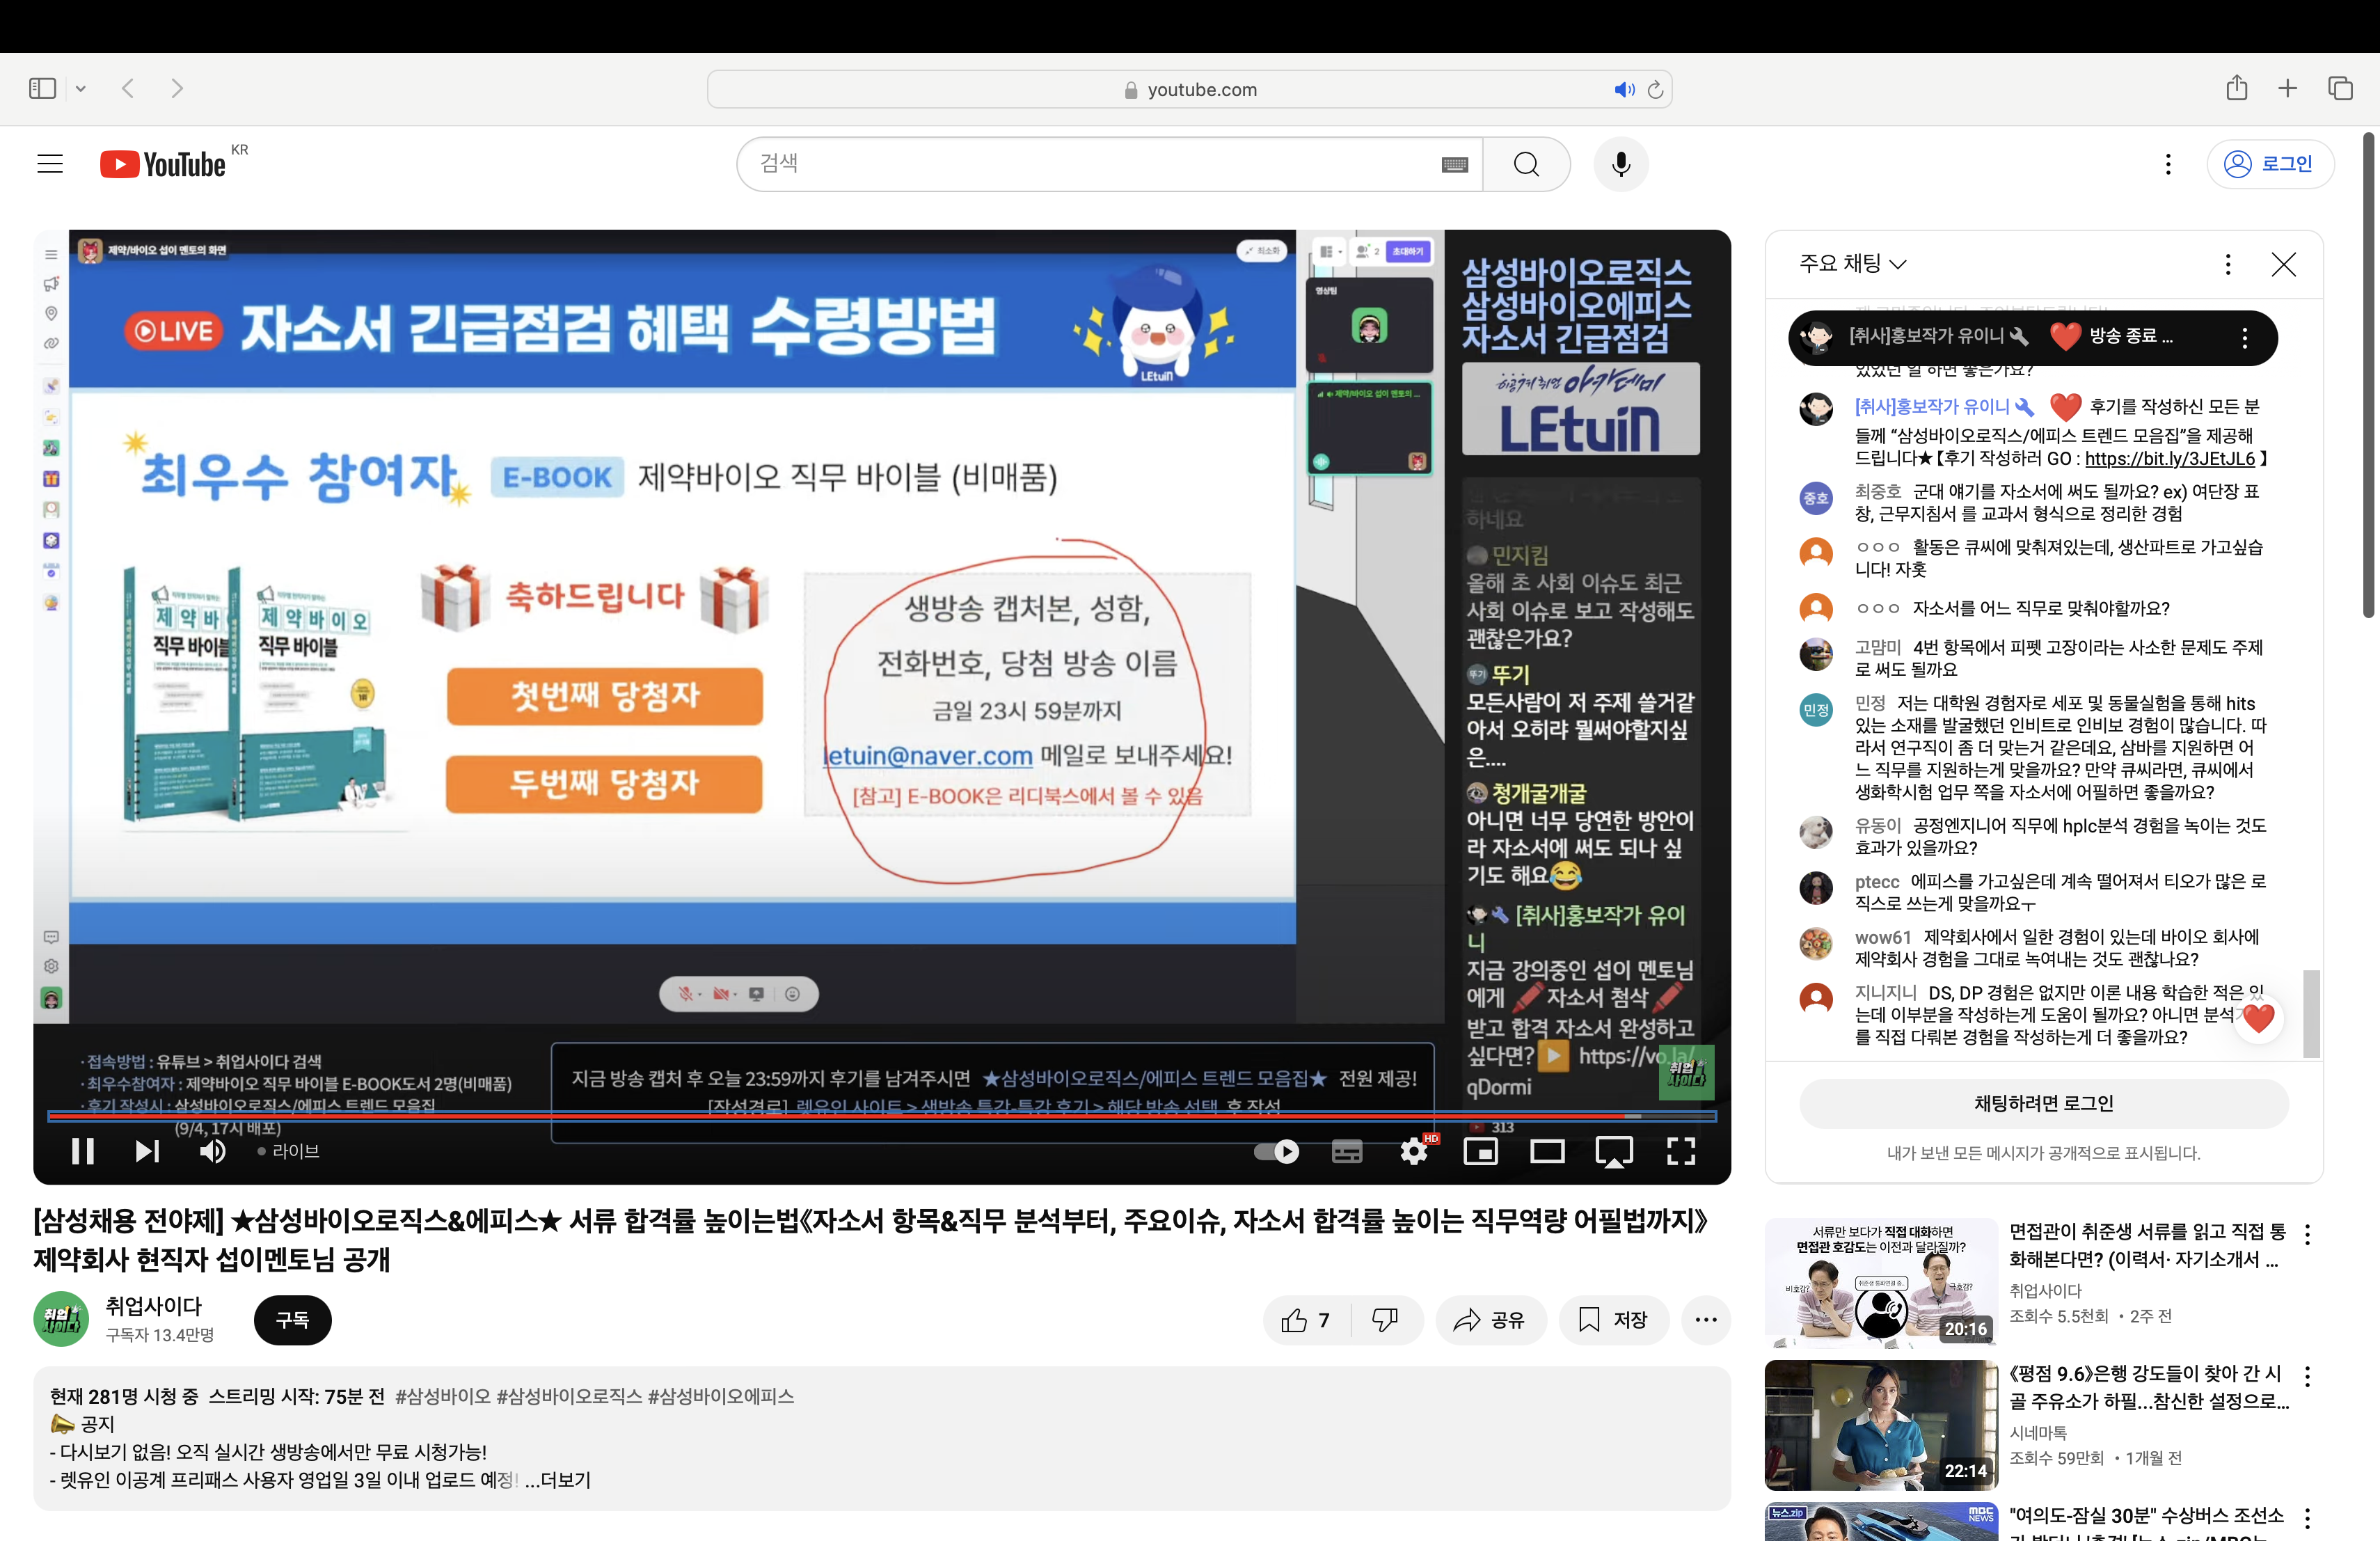Like the video with thumbs up
The width and height of the screenshot is (2380, 1541).
click(1306, 1320)
